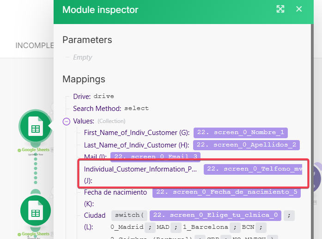The height and width of the screenshot is (239, 322).
Task: Collapse the Values collection
Action: [66, 121]
